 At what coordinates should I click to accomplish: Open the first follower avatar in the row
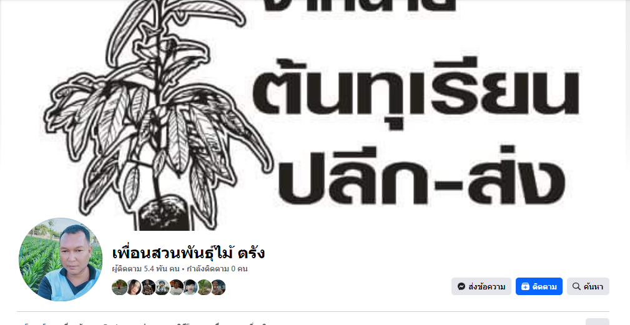119,288
